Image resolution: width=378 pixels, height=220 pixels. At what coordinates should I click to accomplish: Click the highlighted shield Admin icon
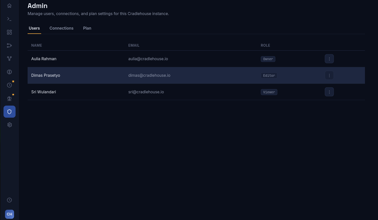click(10, 112)
